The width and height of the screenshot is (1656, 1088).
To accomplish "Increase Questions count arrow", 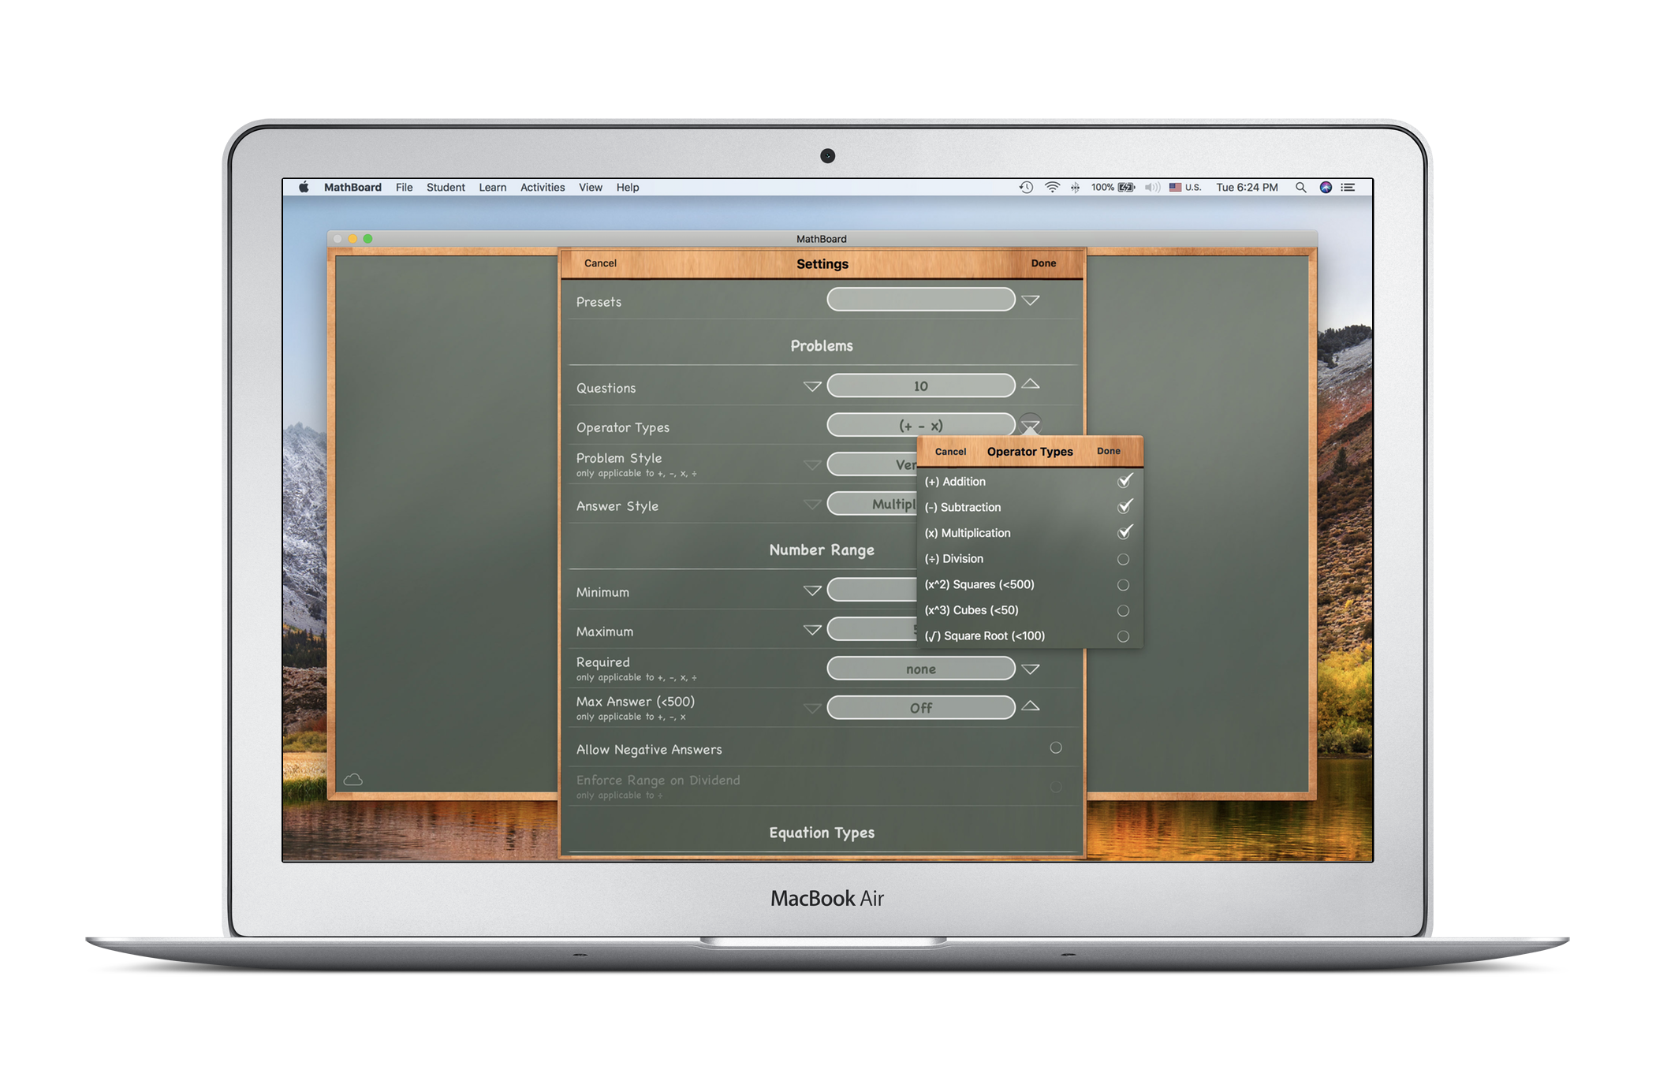I will pyautogui.click(x=1031, y=385).
